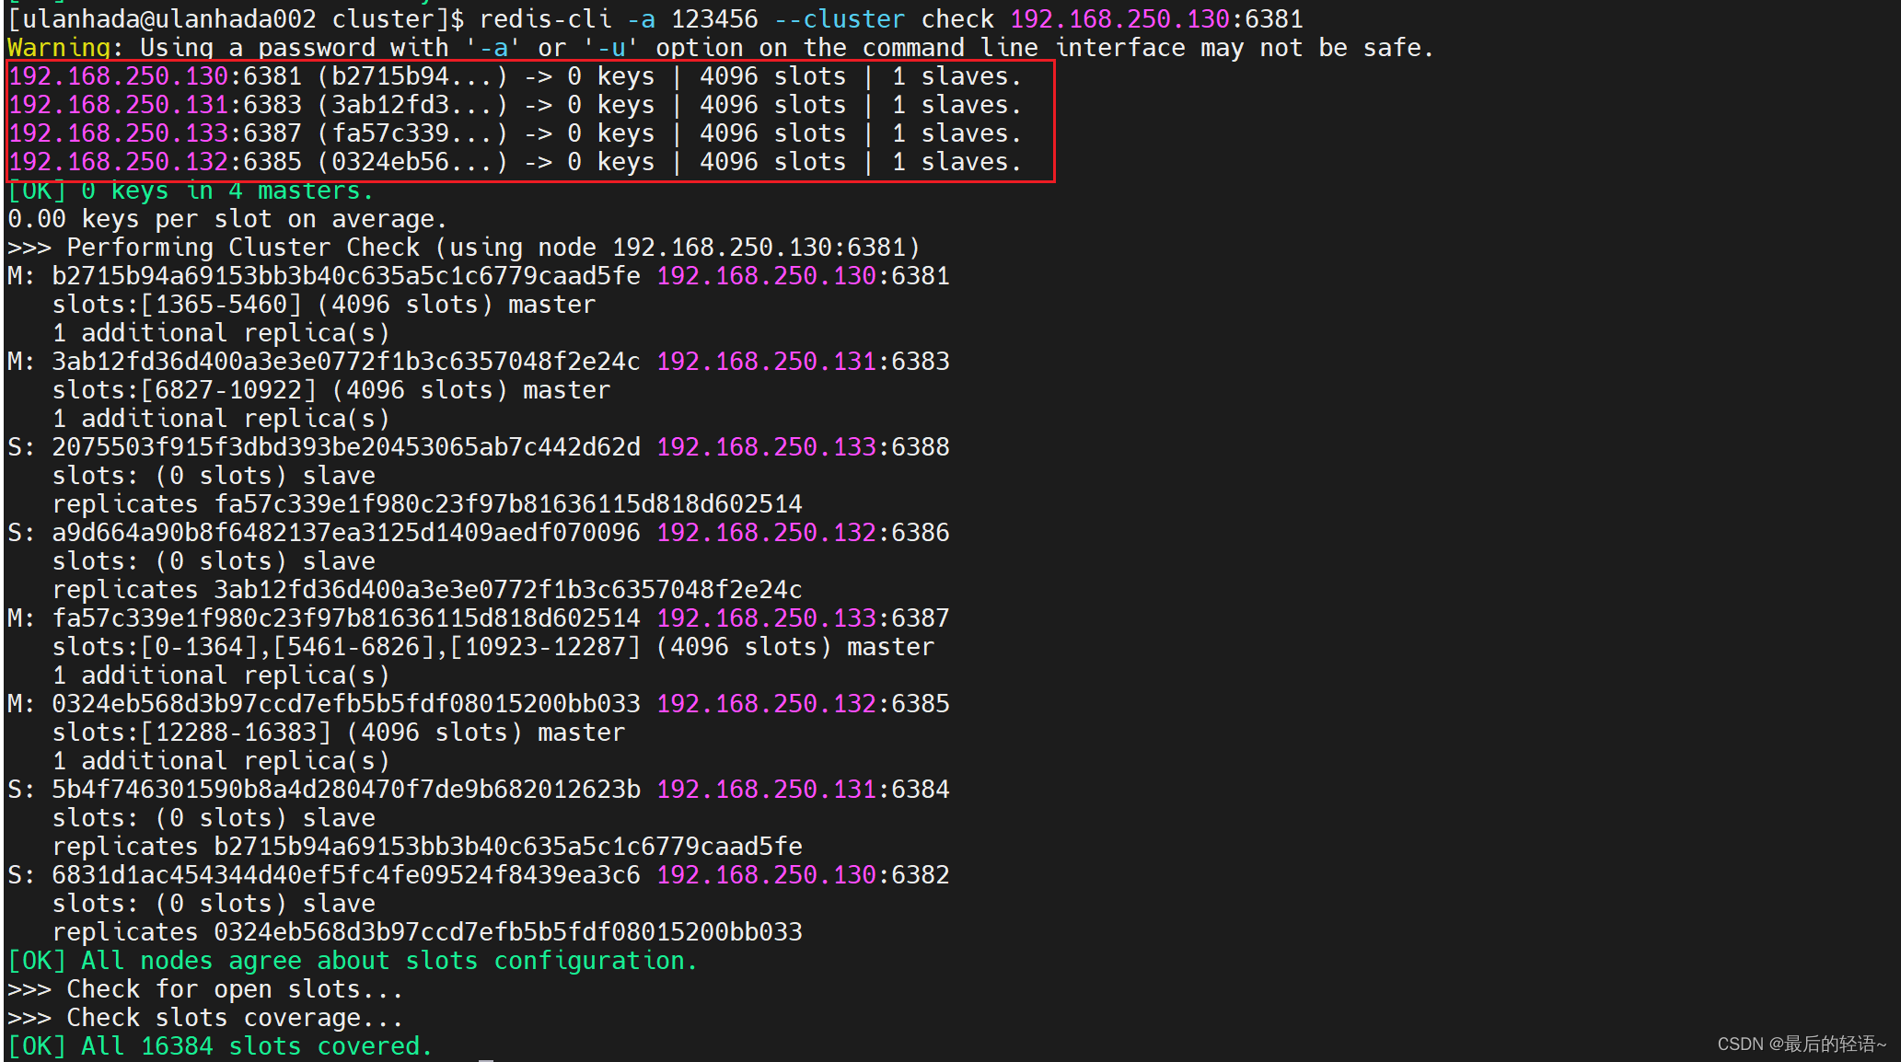Screen dimensions: 1901x1062
Task: Click master node ID fa57c339e1f980c23f97b81636115d818d602514
Action: click(x=346, y=618)
